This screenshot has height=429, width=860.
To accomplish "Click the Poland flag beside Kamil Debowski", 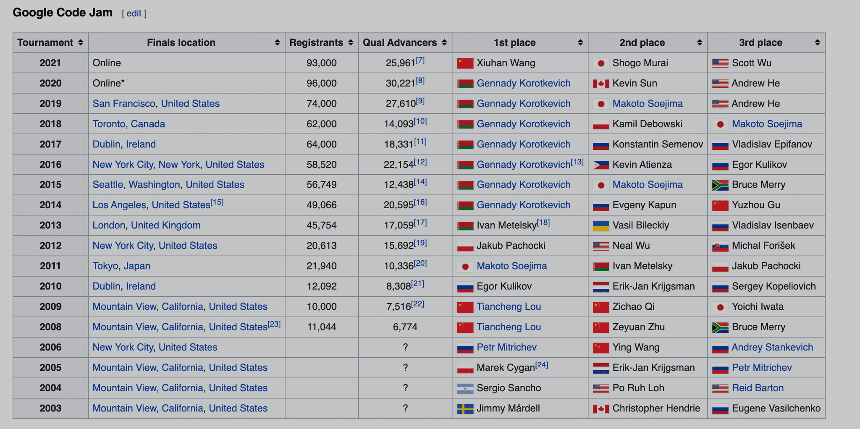I will pos(601,124).
